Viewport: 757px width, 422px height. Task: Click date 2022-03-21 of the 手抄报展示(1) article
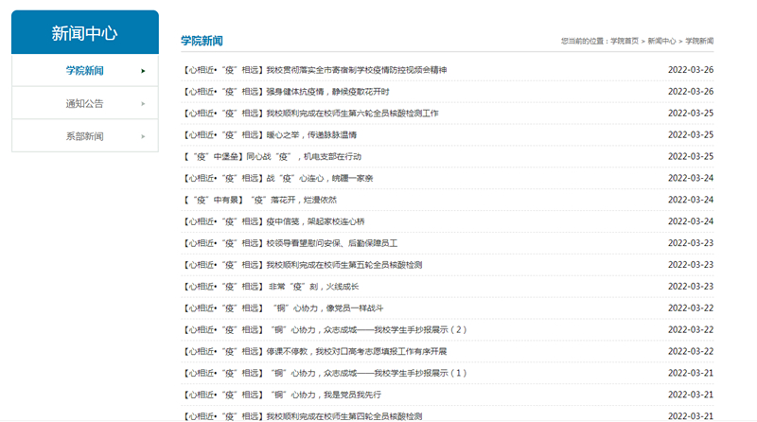(691, 373)
